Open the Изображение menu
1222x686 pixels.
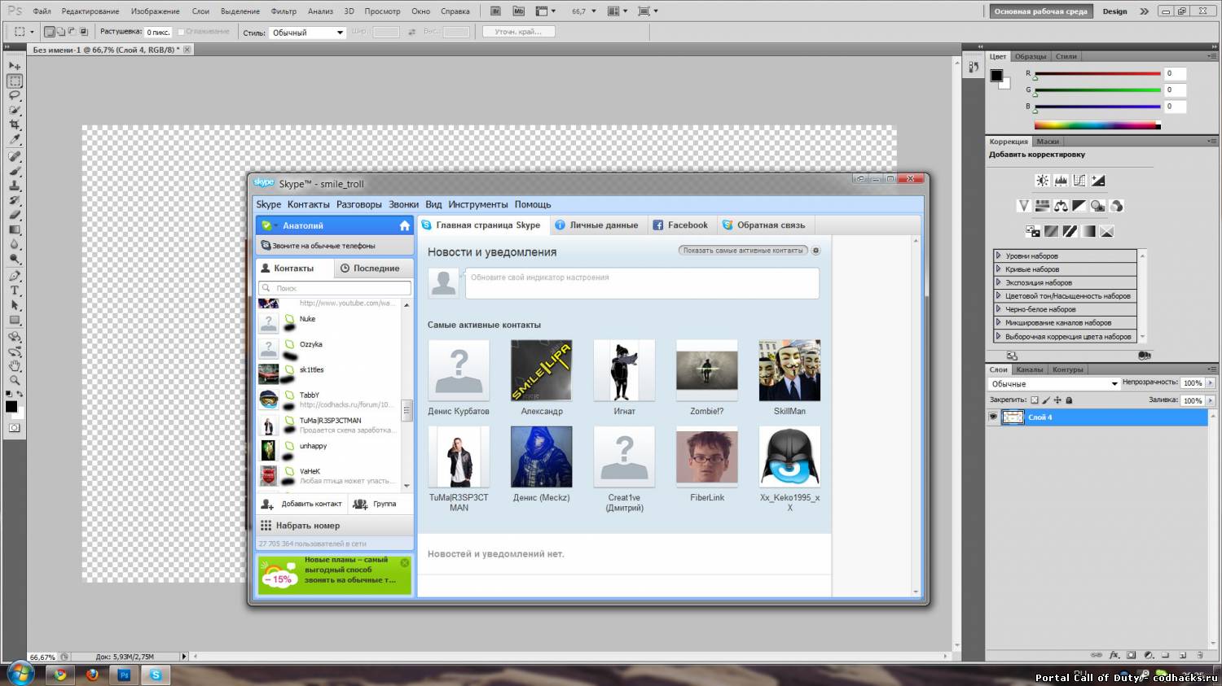point(155,11)
